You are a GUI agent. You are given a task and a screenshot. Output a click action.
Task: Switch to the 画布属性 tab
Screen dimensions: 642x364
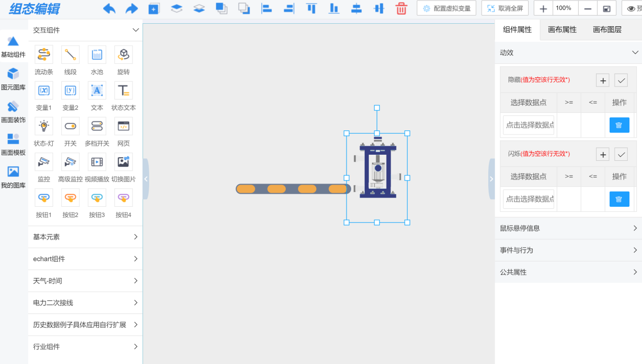562,30
